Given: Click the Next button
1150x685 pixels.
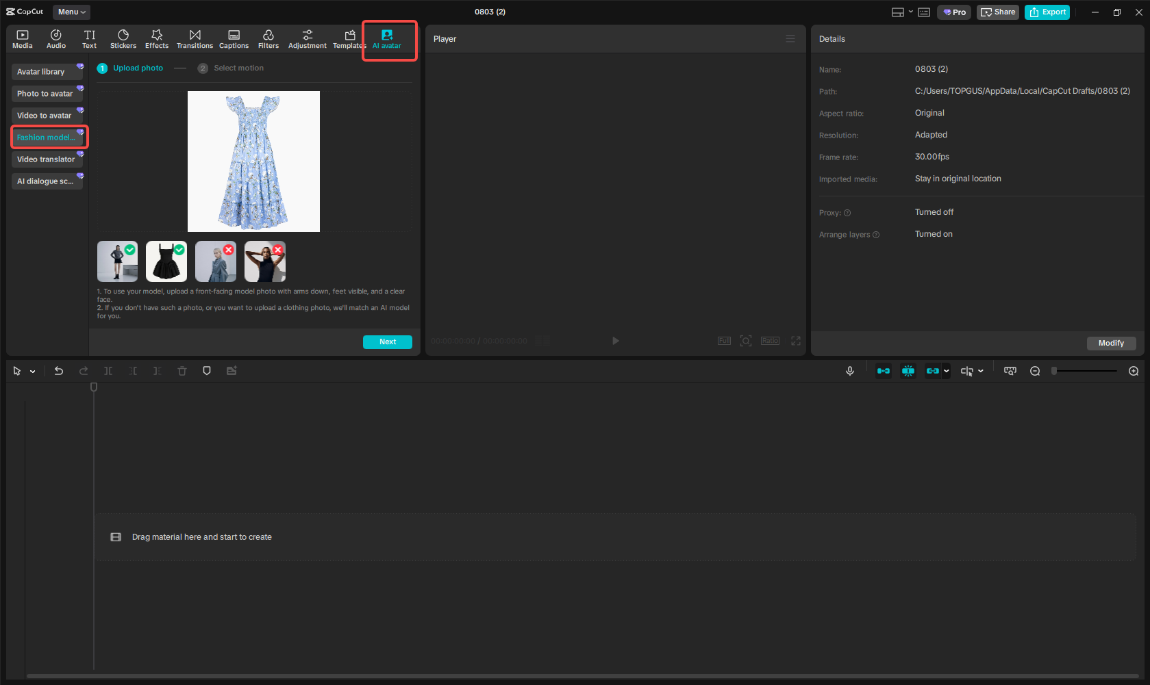Looking at the screenshot, I should 387,341.
